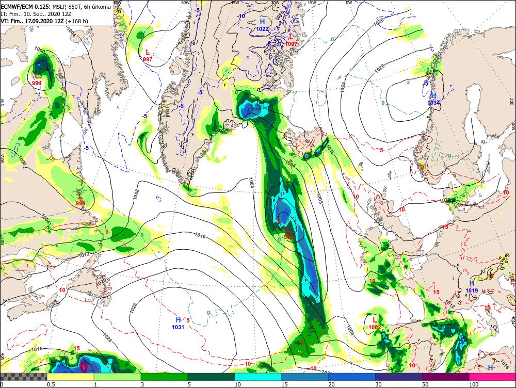This screenshot has height=388, width=516.
Task: Click the legend scale label '30'
Action: pos(378,384)
